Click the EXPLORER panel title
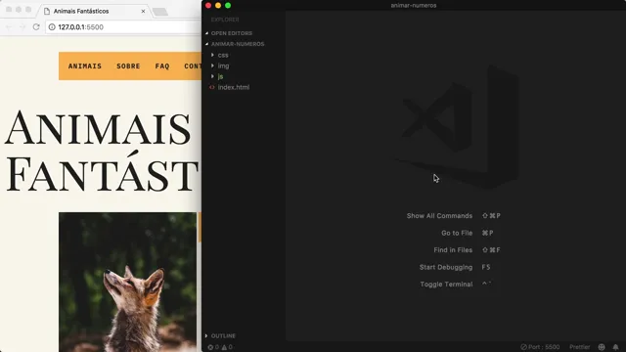 tap(225, 20)
